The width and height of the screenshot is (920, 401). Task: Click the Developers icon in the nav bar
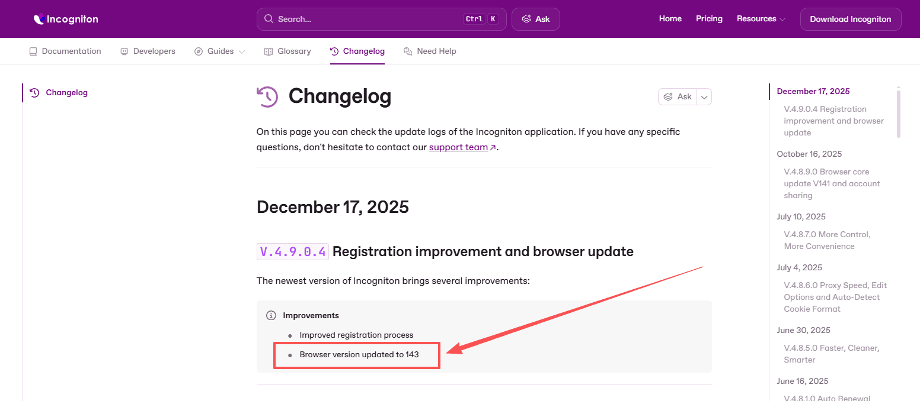(x=124, y=51)
